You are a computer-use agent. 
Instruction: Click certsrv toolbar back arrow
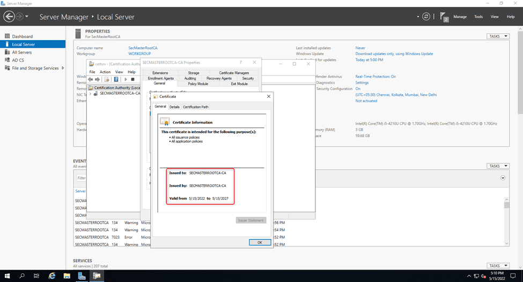click(x=91, y=80)
